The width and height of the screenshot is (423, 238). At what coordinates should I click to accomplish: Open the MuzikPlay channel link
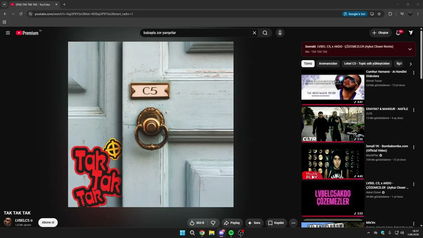coord(372,155)
